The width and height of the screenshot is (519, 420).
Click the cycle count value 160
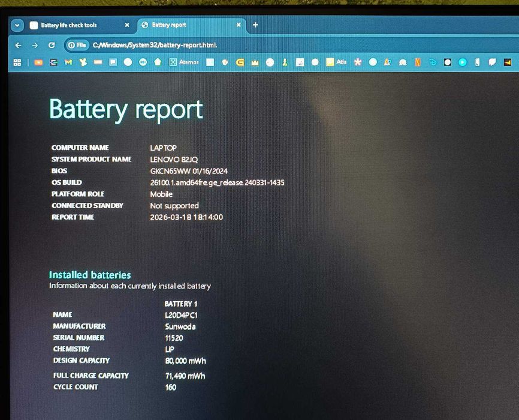coord(171,387)
